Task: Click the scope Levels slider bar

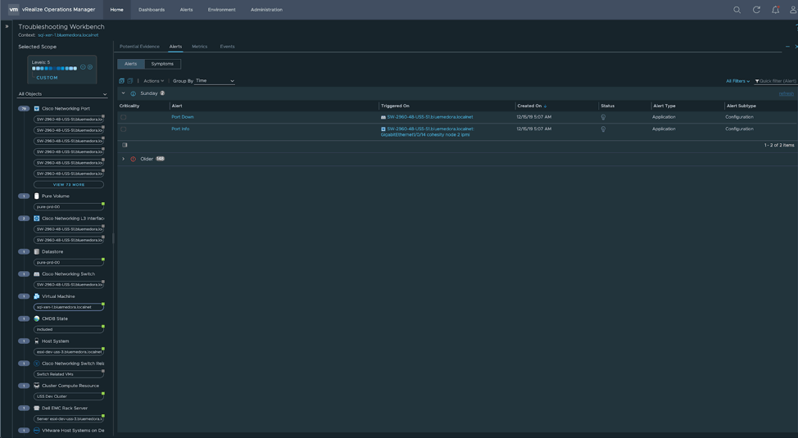Action: tap(54, 69)
